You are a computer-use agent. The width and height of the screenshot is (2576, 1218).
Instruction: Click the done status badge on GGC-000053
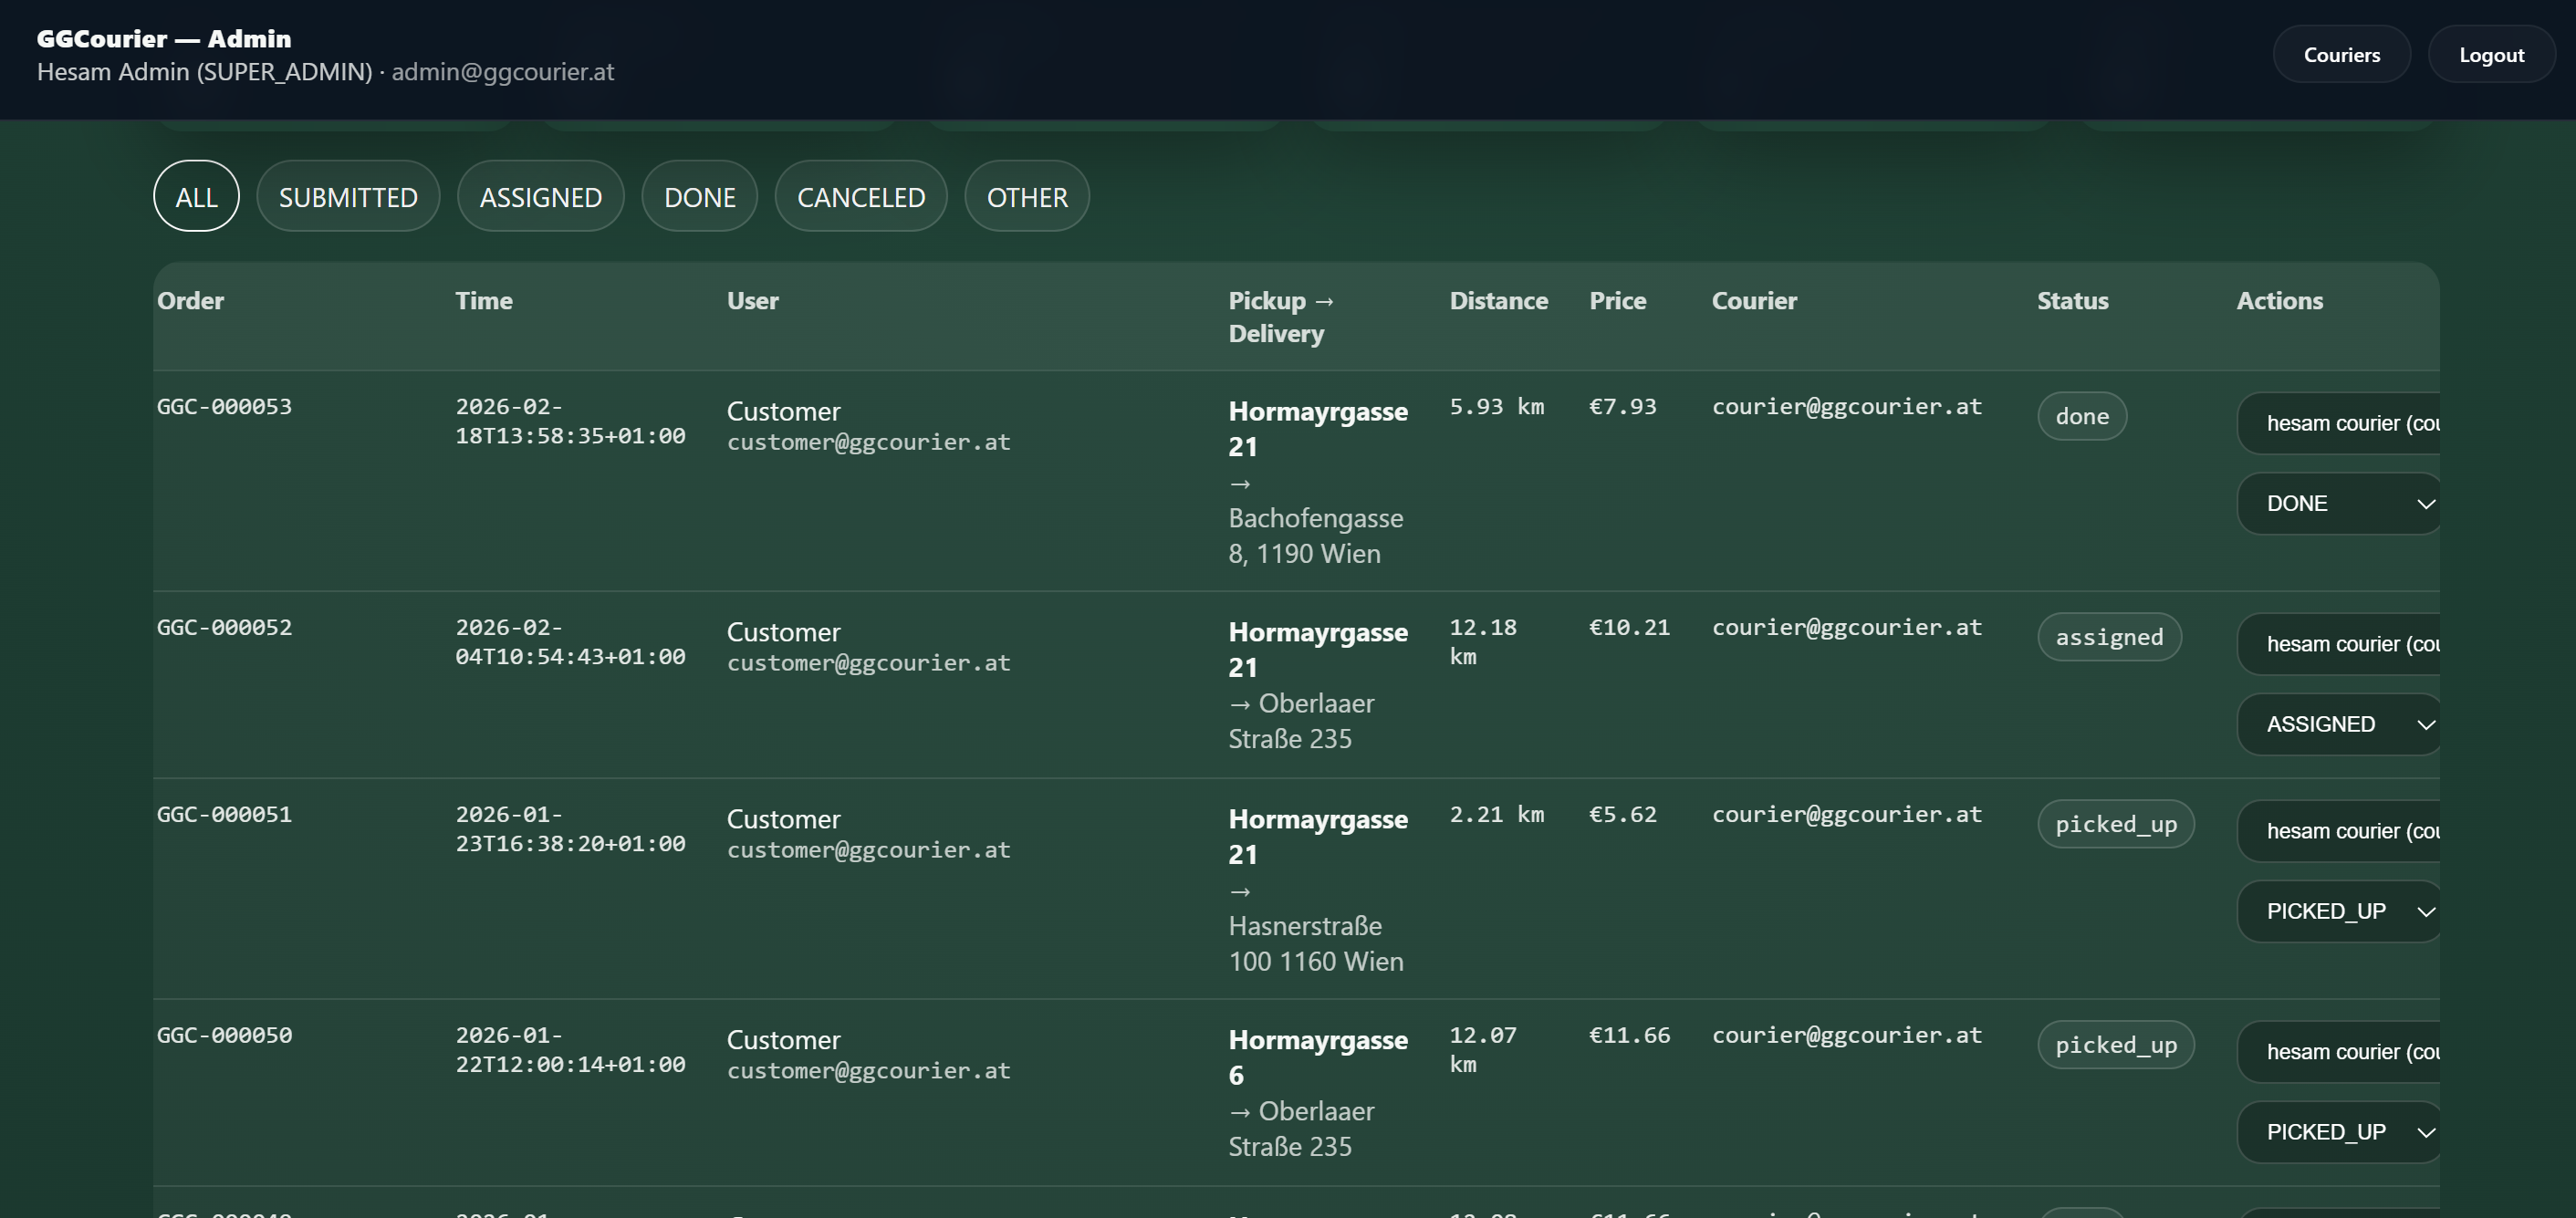[2082, 416]
